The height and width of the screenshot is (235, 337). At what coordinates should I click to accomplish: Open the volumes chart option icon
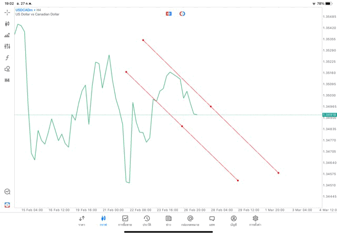pos(7,35)
